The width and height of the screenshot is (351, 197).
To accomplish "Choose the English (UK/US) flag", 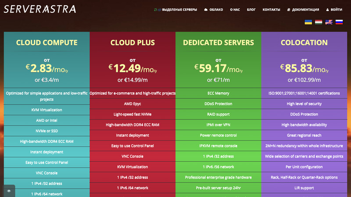I will pyautogui.click(x=329, y=22).
